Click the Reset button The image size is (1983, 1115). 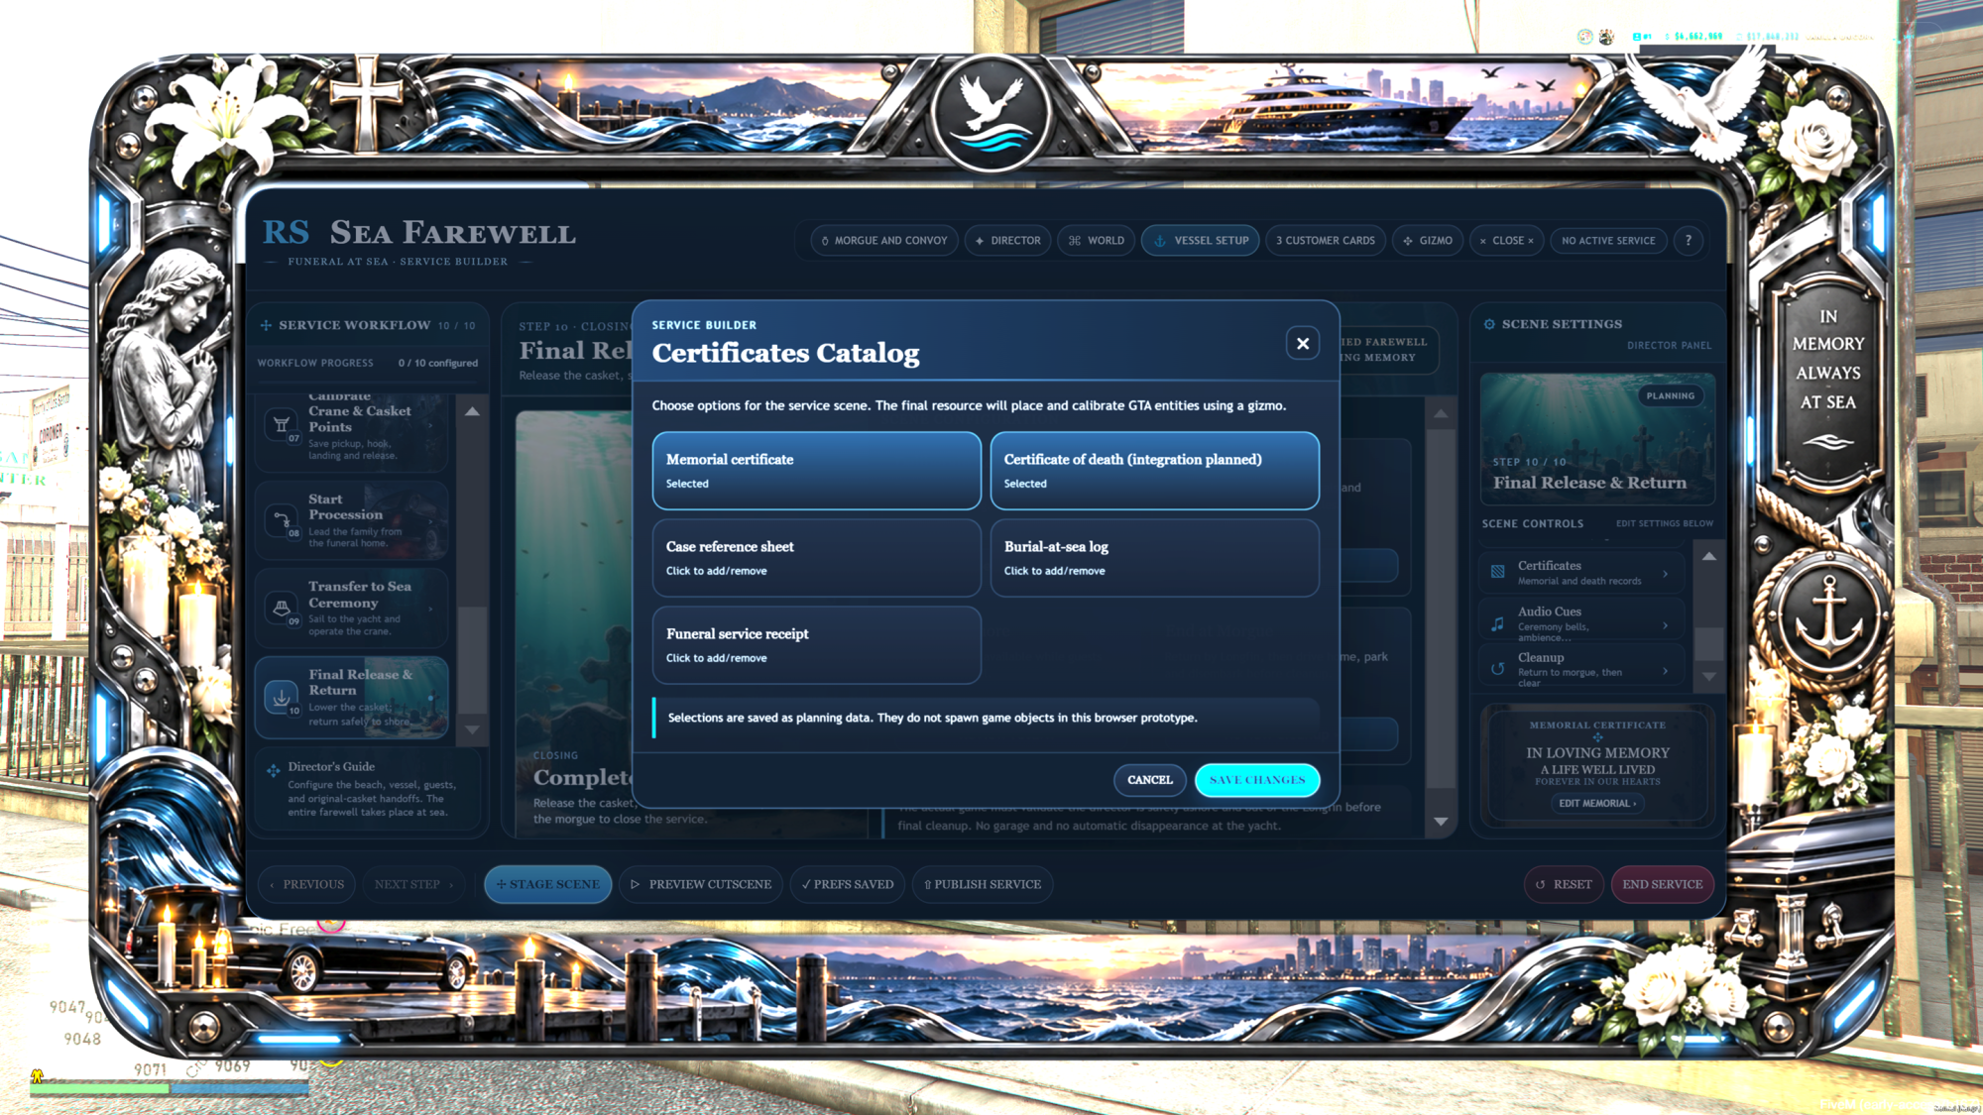pyautogui.click(x=1564, y=884)
